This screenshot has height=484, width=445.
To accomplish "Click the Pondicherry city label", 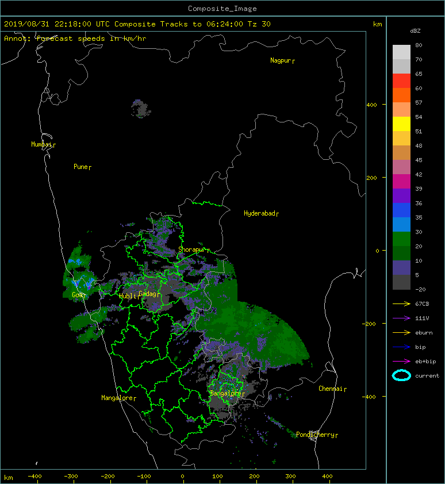I will tap(315, 435).
